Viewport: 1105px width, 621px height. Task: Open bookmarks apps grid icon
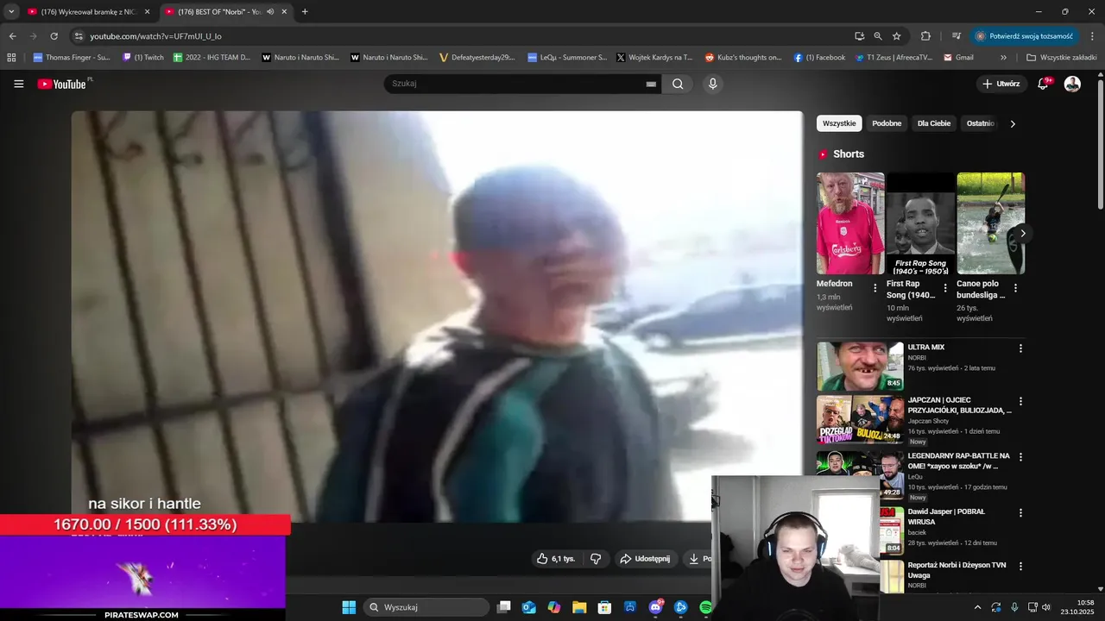tap(11, 58)
